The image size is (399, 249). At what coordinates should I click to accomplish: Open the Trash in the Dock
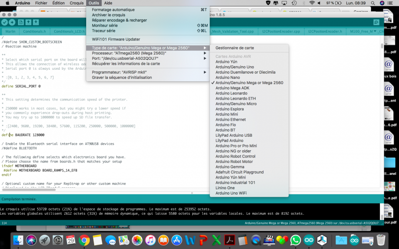(x=381, y=240)
